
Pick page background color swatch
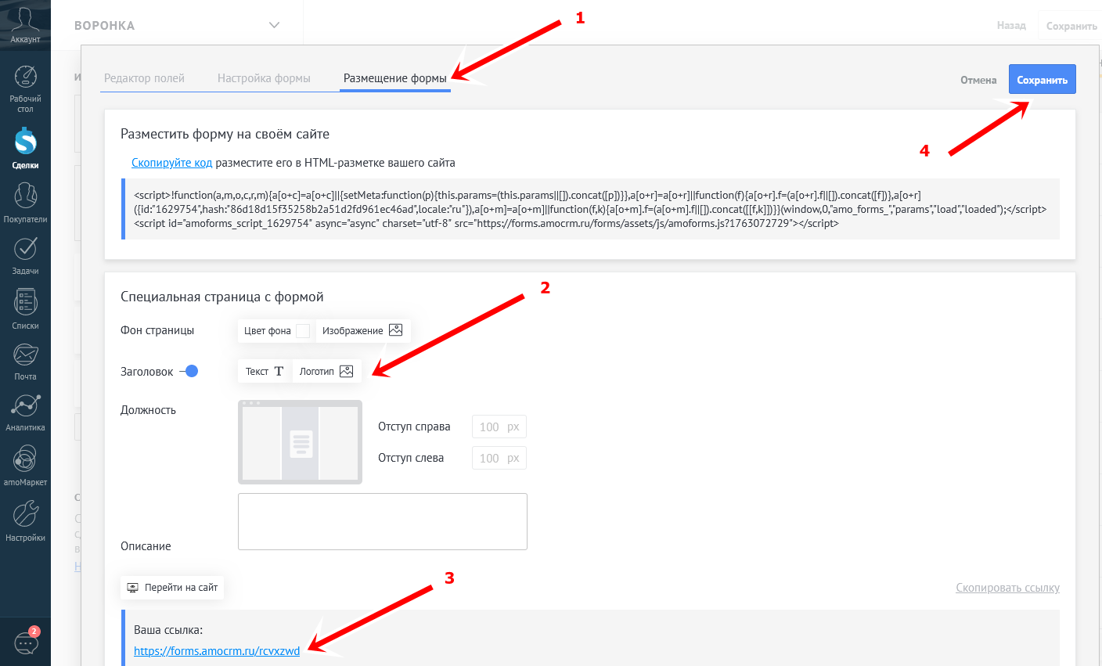pyautogui.click(x=303, y=331)
